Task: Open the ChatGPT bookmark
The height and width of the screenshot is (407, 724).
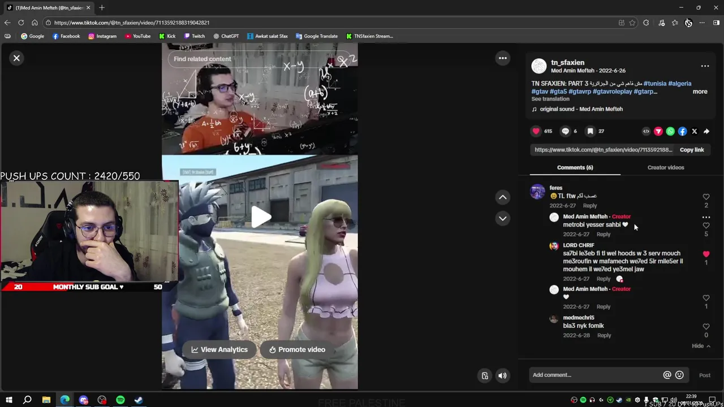Action: click(226, 36)
